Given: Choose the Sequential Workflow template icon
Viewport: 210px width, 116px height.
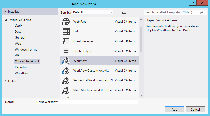Looking at the screenshot, I should pyautogui.click(x=66, y=80).
